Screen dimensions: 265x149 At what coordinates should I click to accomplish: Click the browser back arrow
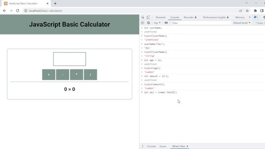[x=5, y=11]
